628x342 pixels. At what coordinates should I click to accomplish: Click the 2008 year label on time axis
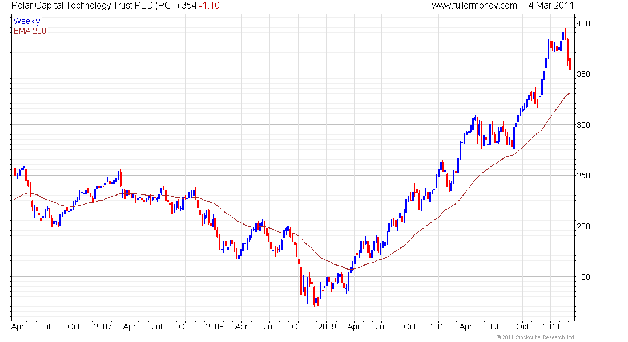215,327
